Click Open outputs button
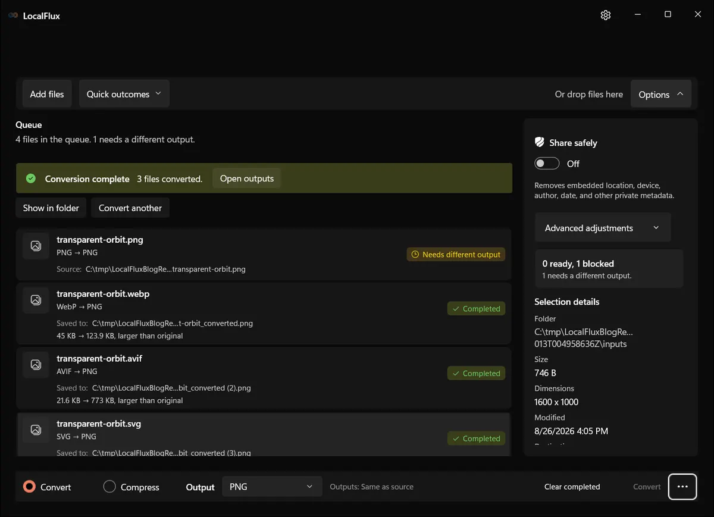 click(247, 178)
